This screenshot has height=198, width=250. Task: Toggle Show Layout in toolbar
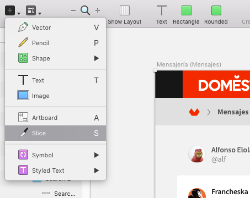pos(125,15)
